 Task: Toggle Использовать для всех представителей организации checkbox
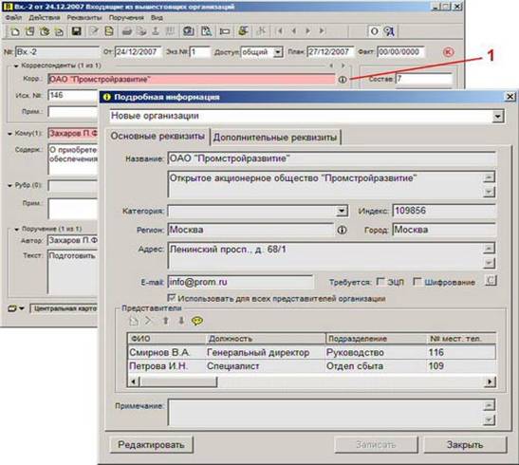tap(172, 298)
